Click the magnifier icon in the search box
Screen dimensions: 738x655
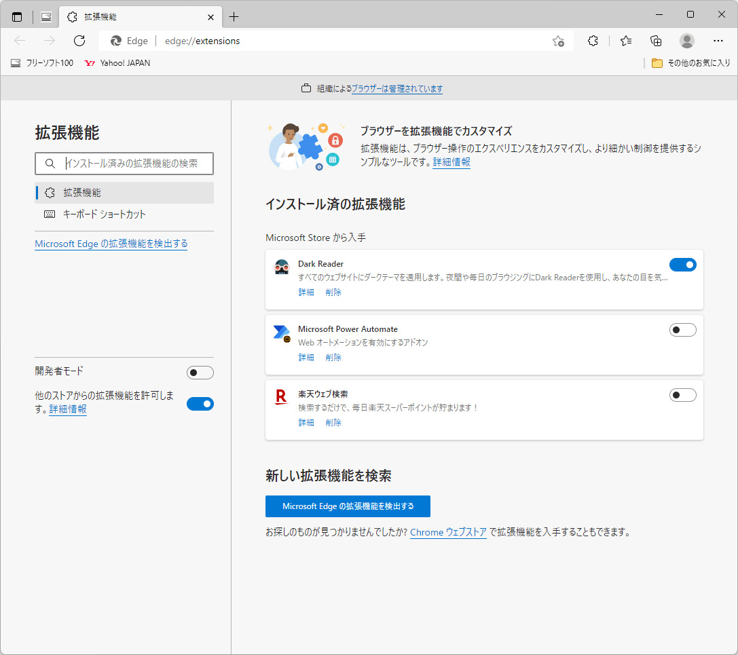(50, 164)
